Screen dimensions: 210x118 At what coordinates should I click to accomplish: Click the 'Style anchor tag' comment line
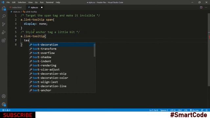pos(50,32)
